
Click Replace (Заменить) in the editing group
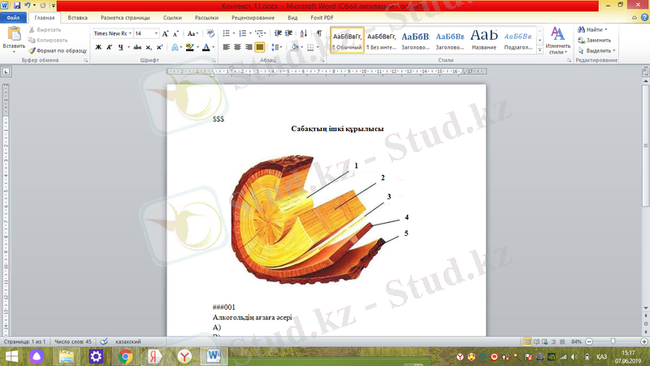tap(595, 40)
